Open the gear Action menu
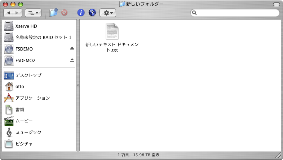This screenshot has height=160, width=283. pos(107,13)
